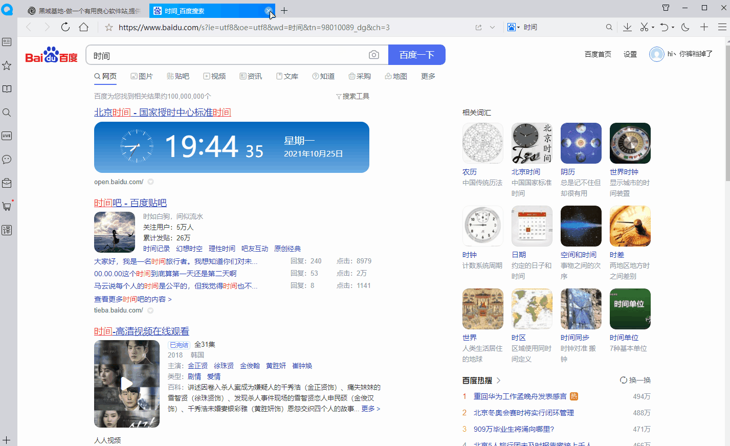
Task: Open 查看更多时间吧的内容 link
Action: coord(132,299)
